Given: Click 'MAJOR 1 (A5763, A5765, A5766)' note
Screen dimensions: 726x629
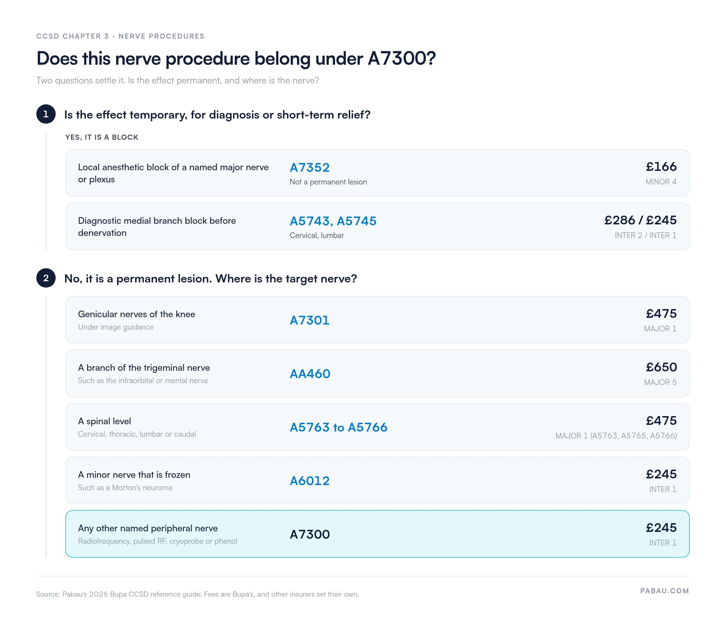Looking at the screenshot, I should [x=616, y=436].
